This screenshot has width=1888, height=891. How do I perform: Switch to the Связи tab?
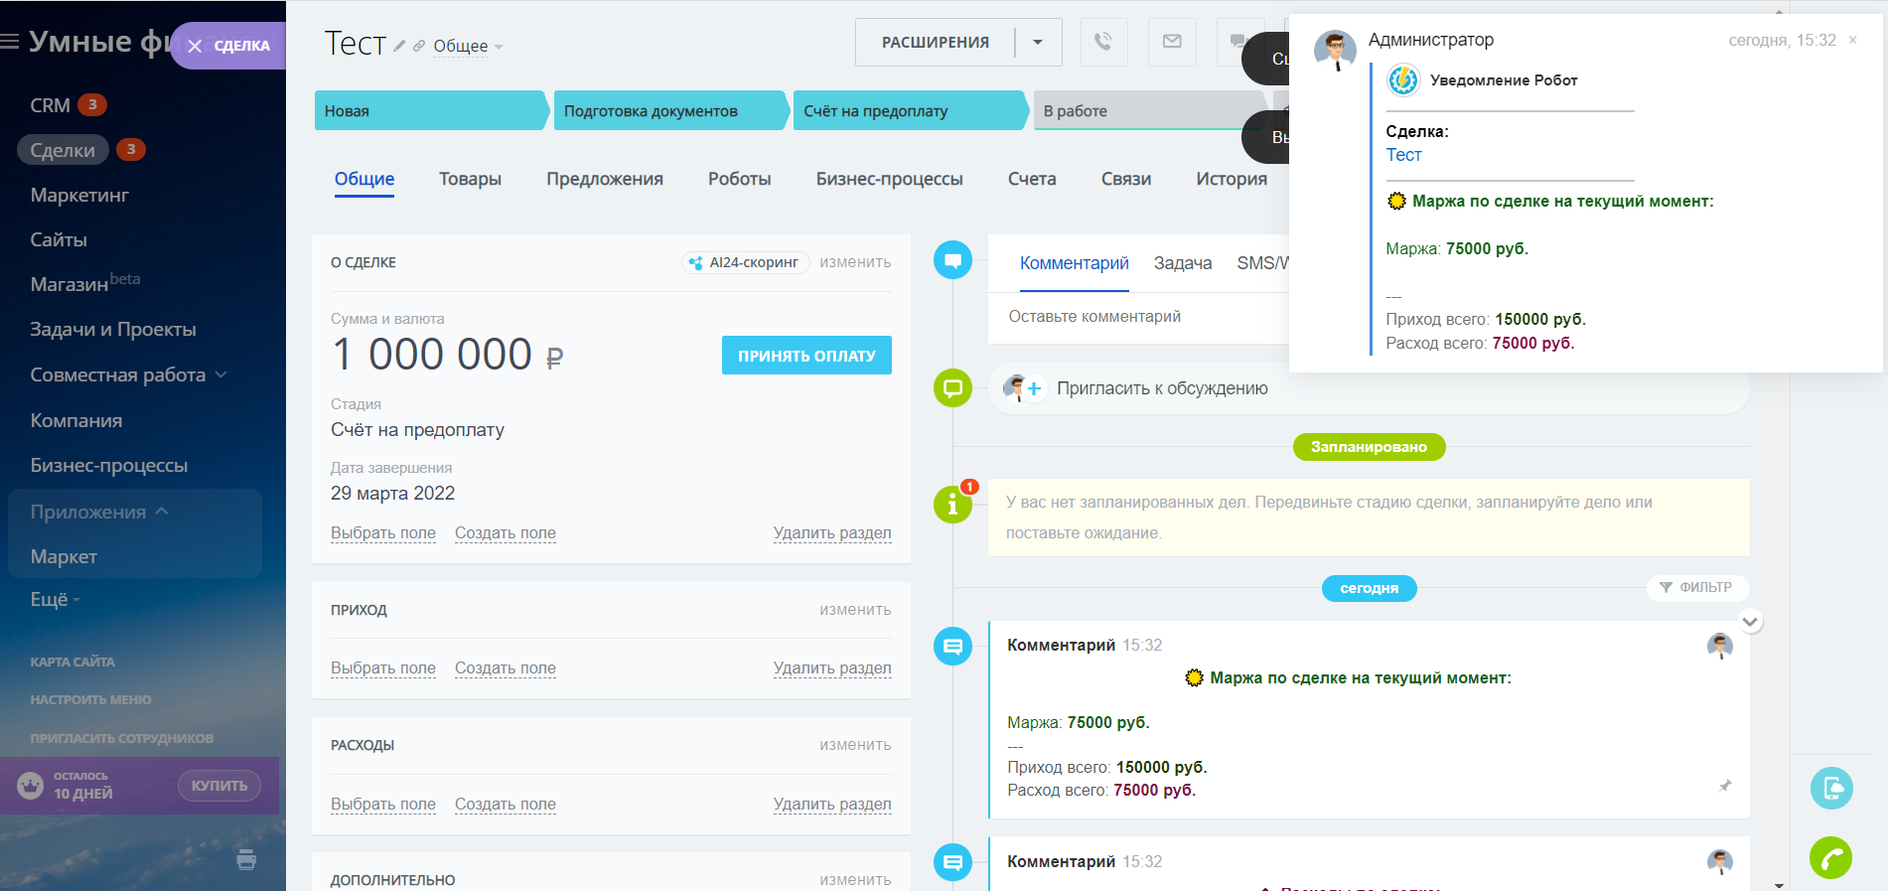[x=1126, y=179]
